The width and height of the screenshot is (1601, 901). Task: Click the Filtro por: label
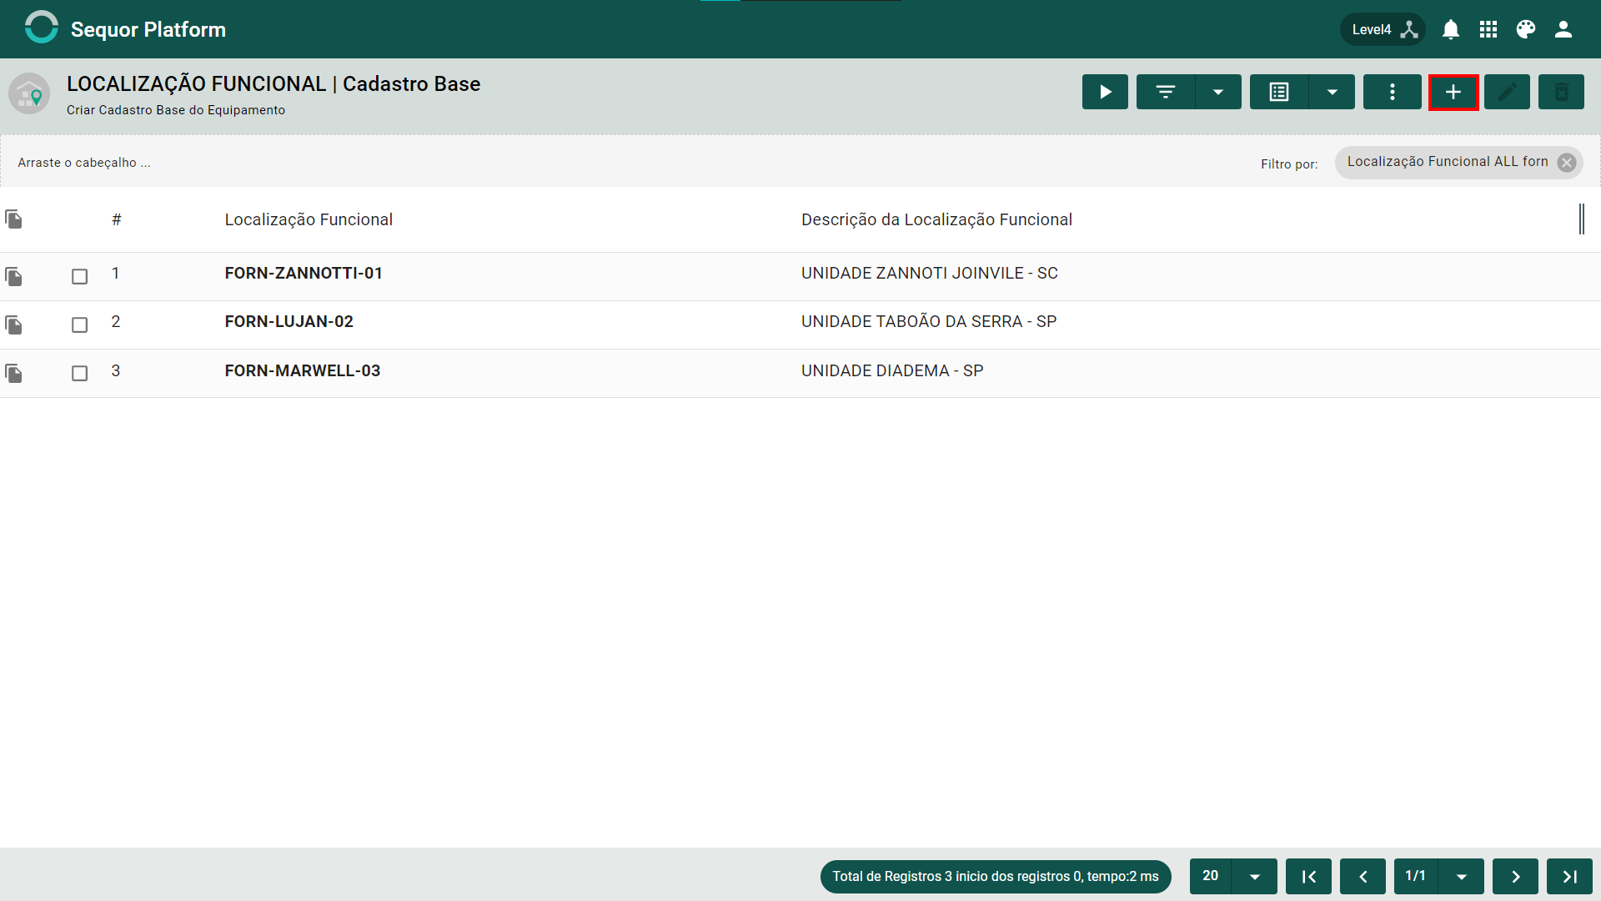pyautogui.click(x=1289, y=164)
